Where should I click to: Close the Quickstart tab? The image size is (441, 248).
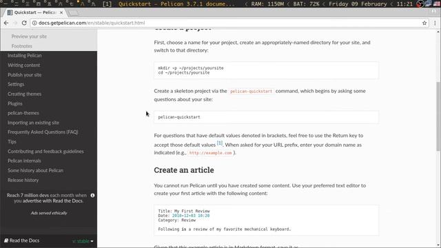pos(61,12)
